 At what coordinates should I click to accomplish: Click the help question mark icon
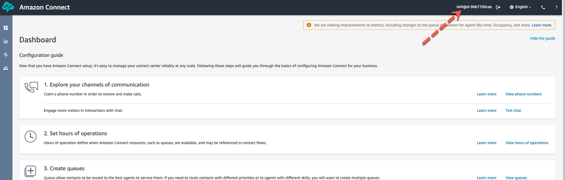click(x=557, y=7)
